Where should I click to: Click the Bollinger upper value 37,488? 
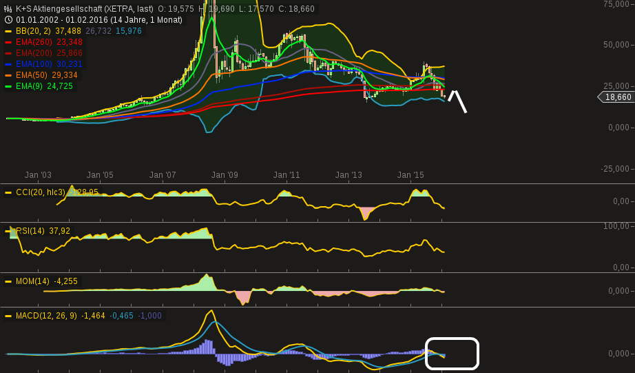(x=68, y=31)
